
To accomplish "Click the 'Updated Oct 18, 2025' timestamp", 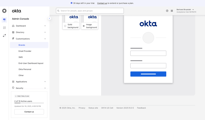I will 28,106.
